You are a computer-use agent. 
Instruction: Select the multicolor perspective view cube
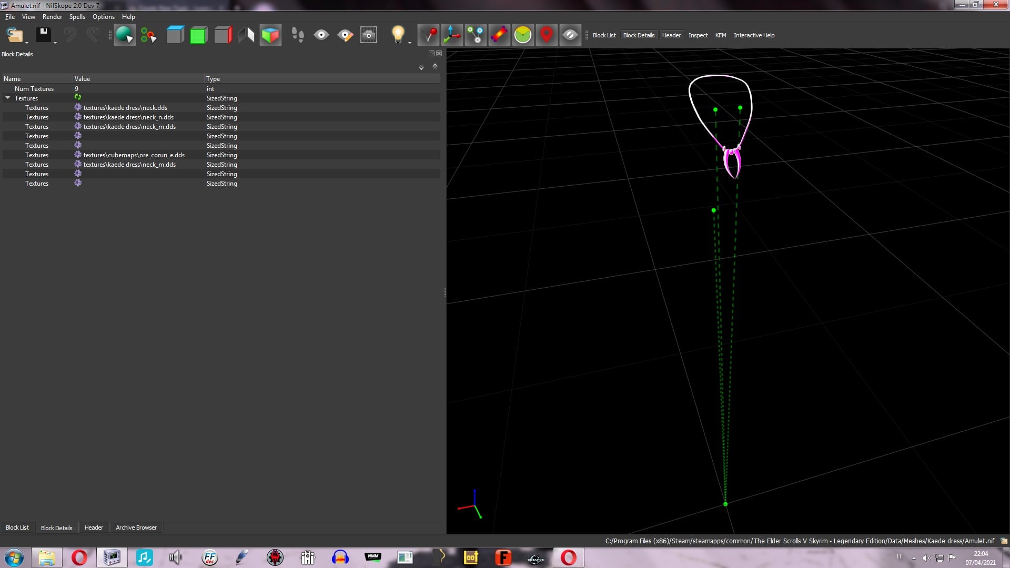[270, 35]
